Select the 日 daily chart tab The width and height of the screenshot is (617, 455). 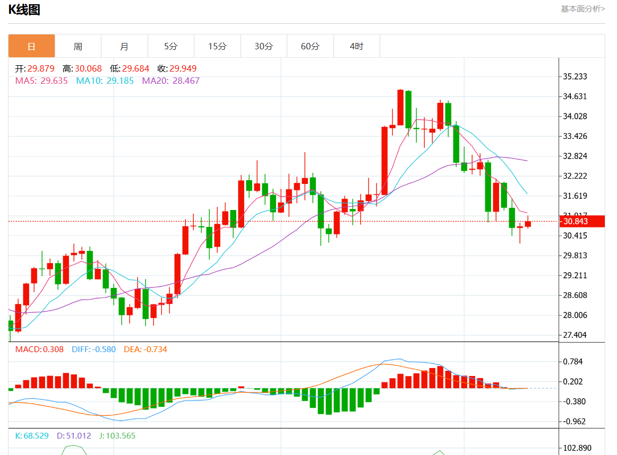[31, 46]
